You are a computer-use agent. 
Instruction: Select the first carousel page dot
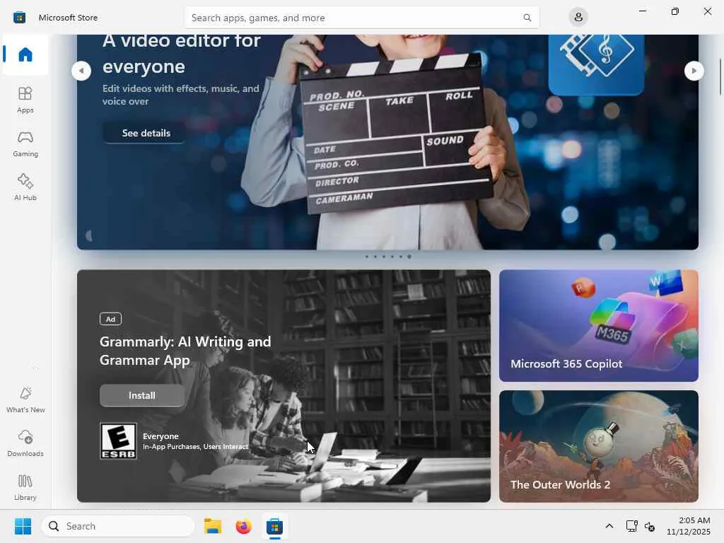click(367, 257)
